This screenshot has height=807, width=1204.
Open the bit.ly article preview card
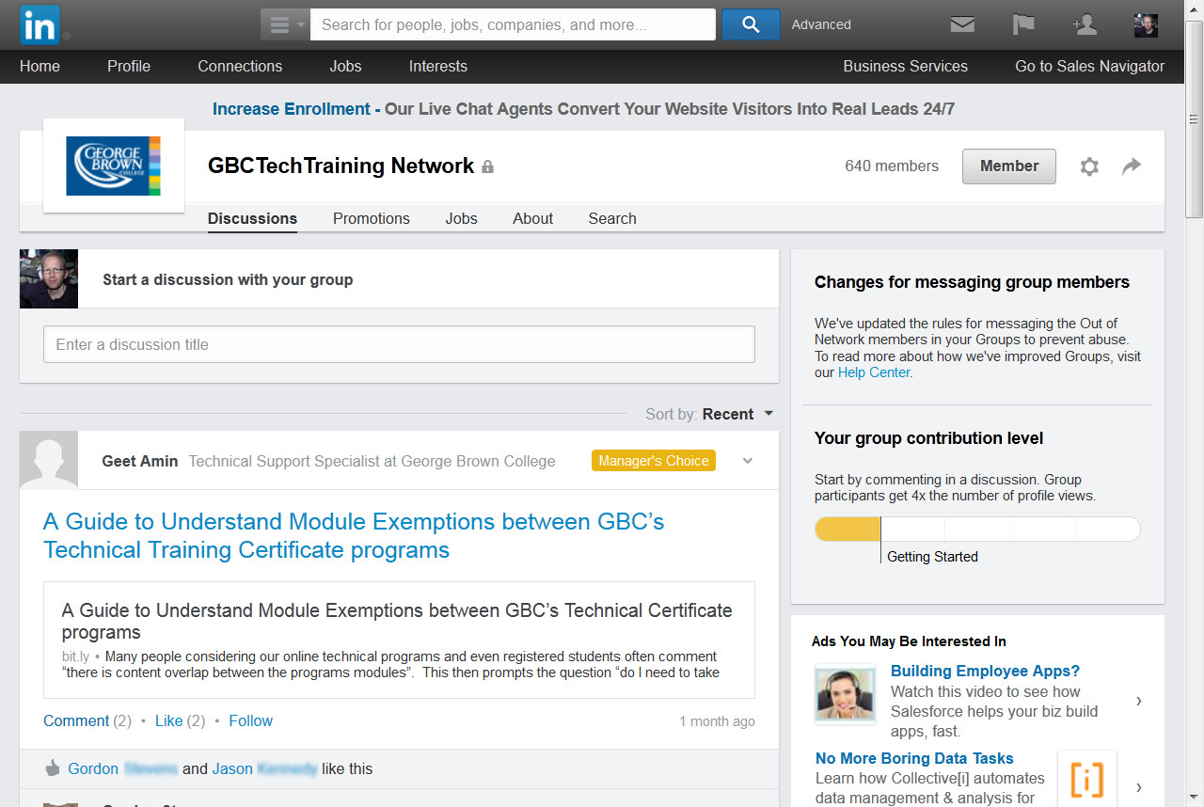pyautogui.click(x=399, y=640)
